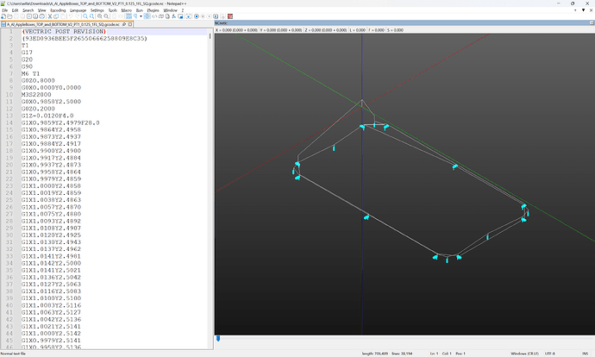Pin the gcode.nc tab using pin icon
The width and height of the screenshot is (595, 357).
click(124, 24)
